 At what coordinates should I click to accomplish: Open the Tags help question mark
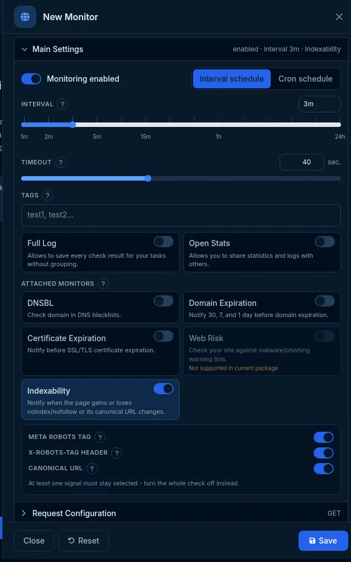coord(47,195)
